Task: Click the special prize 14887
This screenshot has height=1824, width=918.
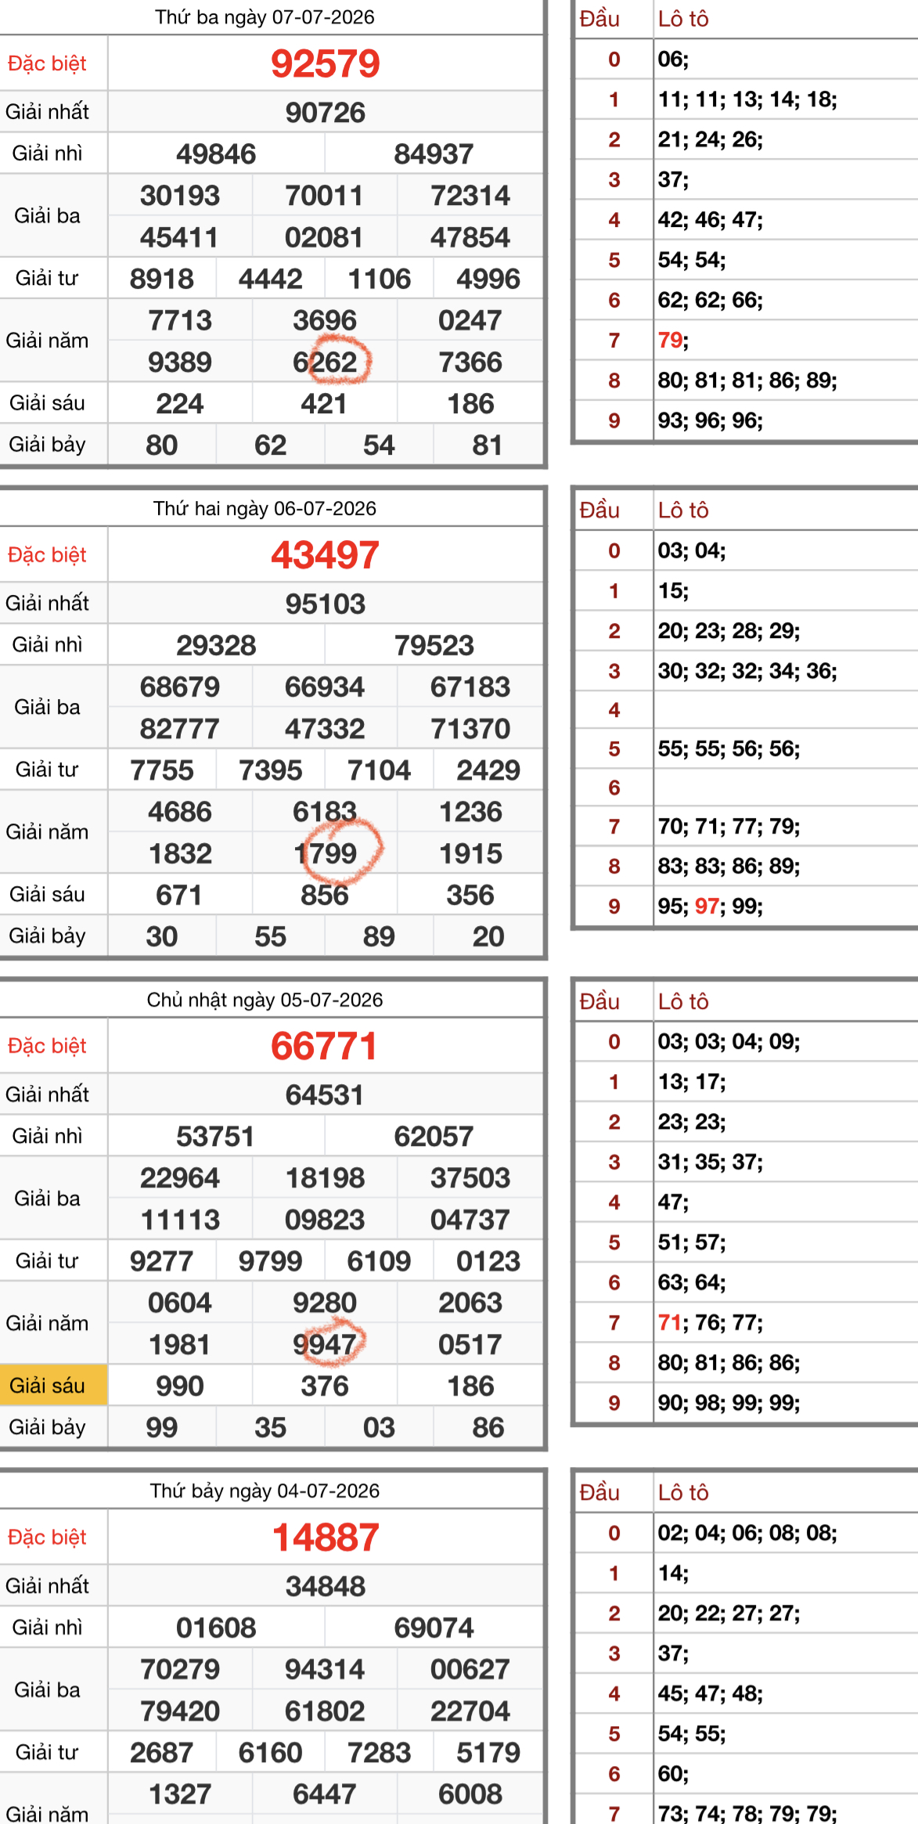Action: [325, 1537]
